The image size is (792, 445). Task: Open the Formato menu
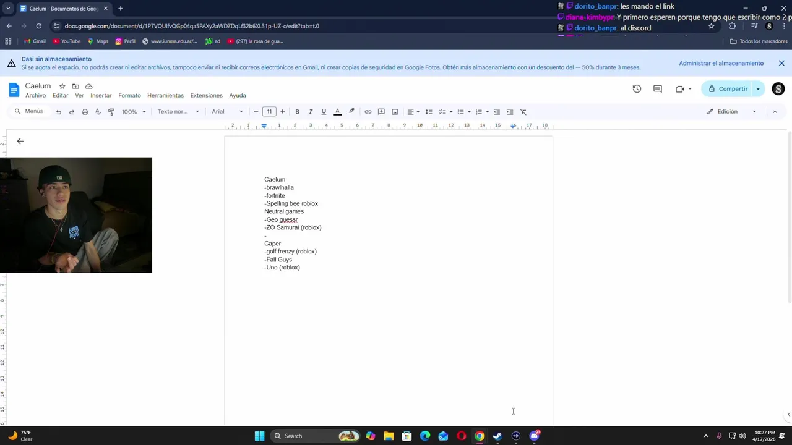(130, 96)
